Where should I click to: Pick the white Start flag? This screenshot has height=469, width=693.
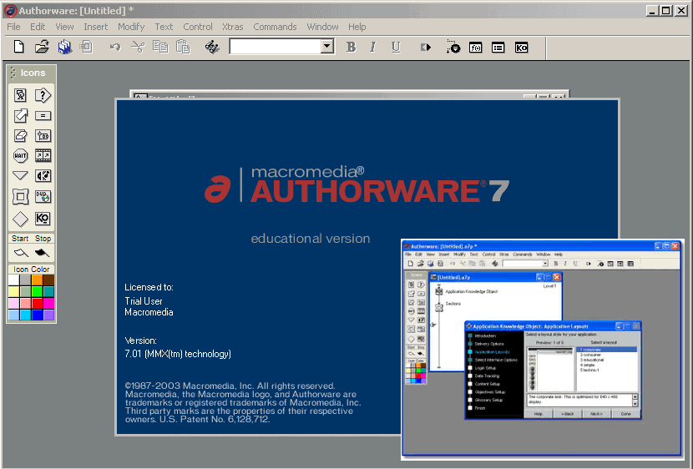(21, 253)
